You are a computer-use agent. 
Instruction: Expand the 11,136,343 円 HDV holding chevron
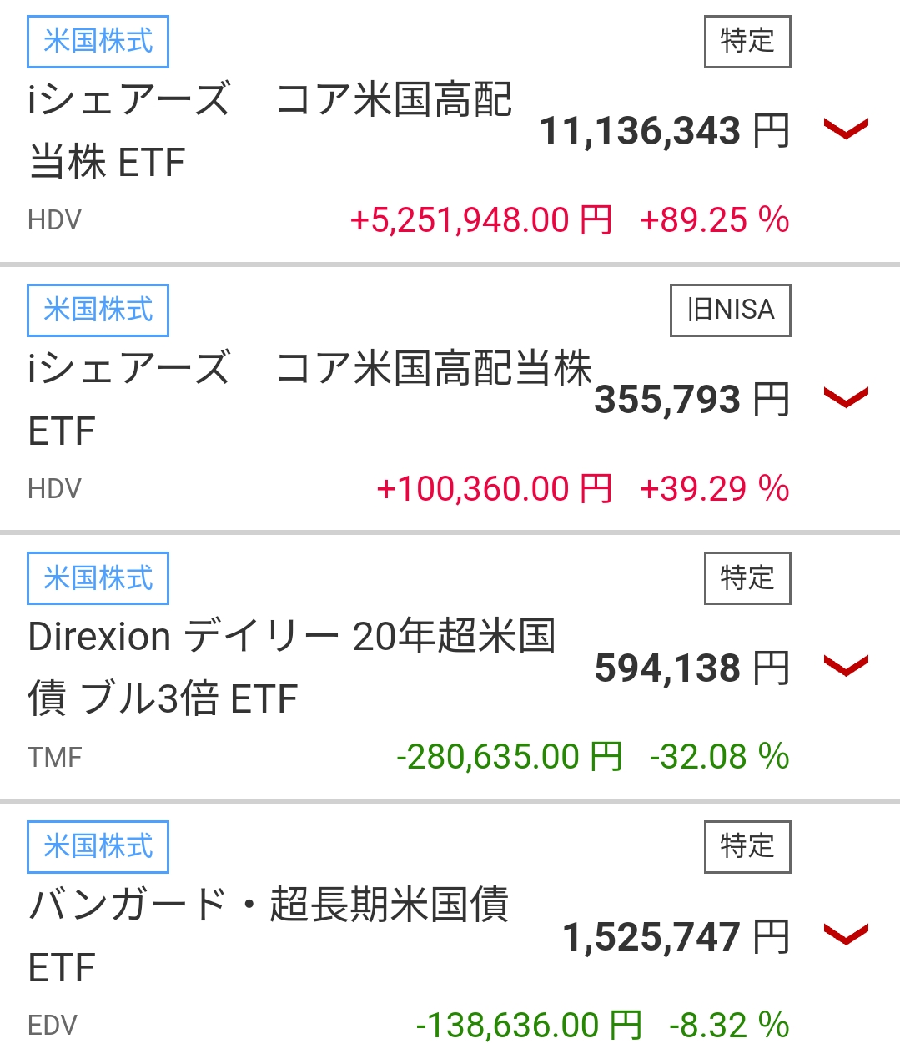point(846,129)
